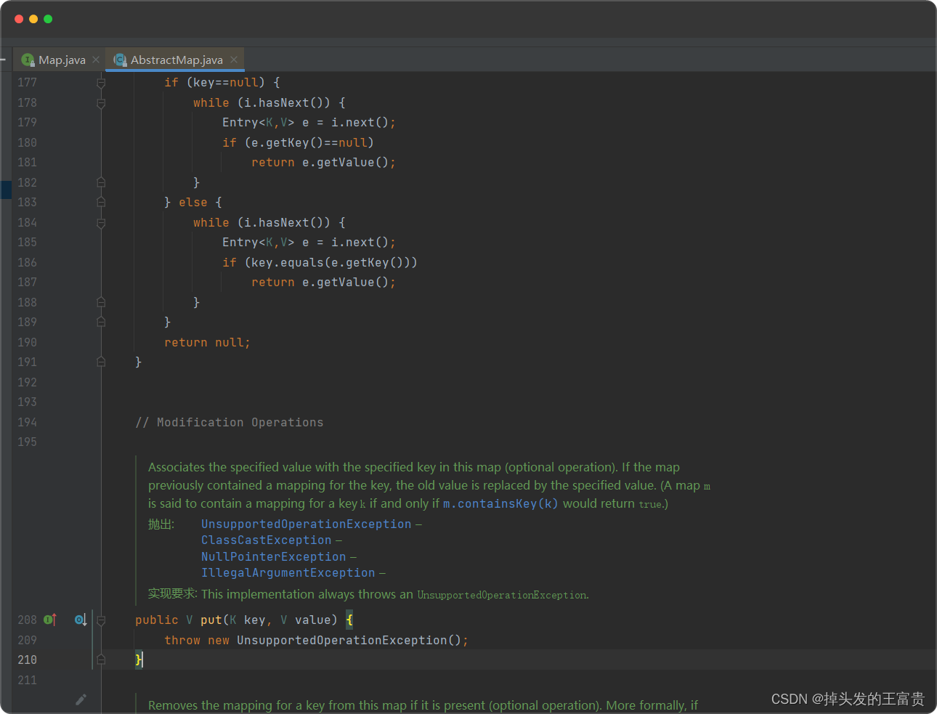Open the ClassCastException doc link

coord(266,540)
